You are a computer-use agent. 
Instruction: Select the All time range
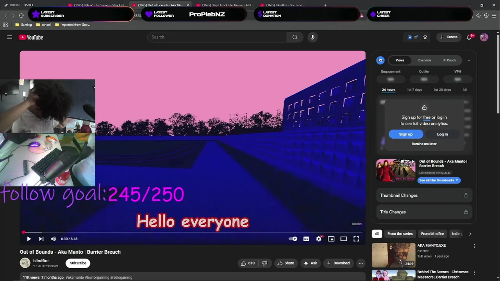point(464,90)
